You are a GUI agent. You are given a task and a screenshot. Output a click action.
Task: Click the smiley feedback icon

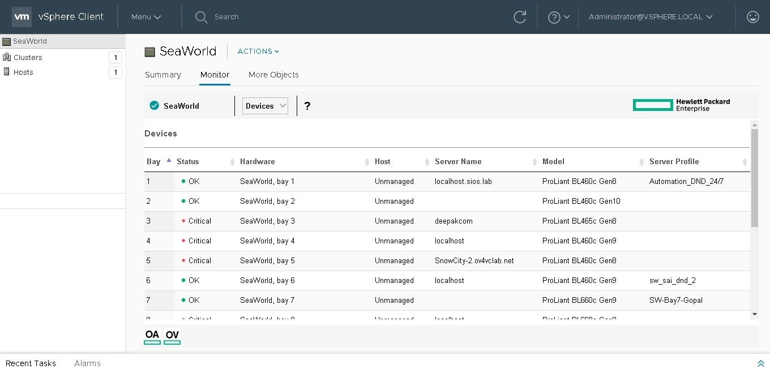pos(752,17)
